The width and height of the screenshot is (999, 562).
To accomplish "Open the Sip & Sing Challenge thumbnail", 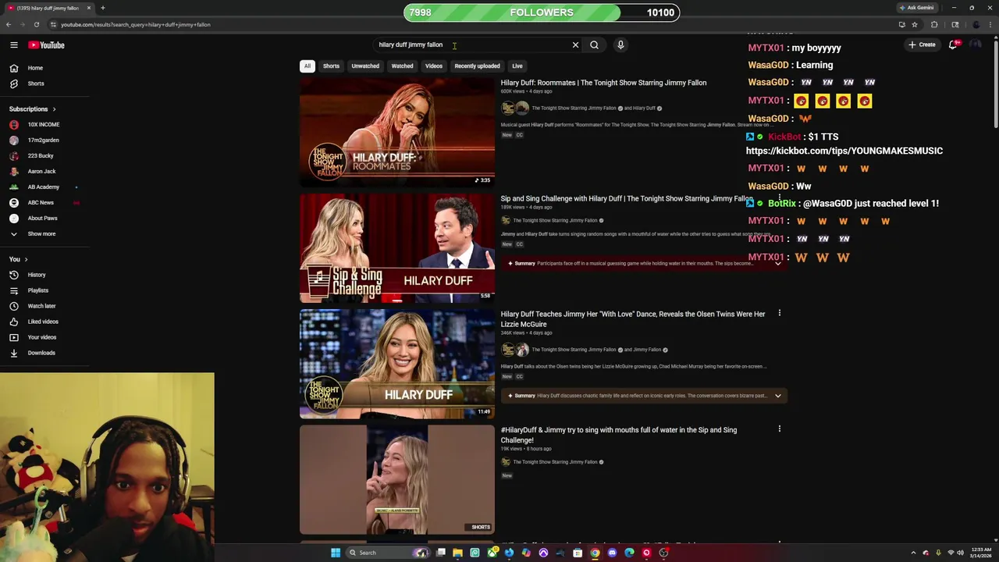I will click(397, 248).
